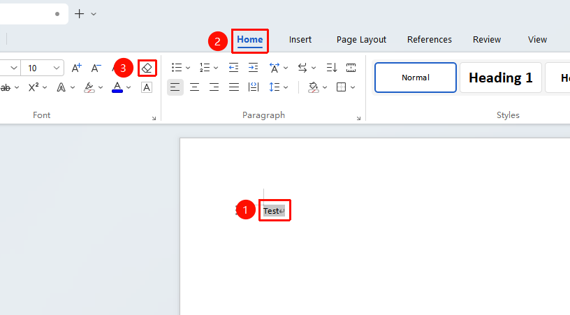Set line spacing
The width and height of the screenshot is (570, 315).
(275, 87)
